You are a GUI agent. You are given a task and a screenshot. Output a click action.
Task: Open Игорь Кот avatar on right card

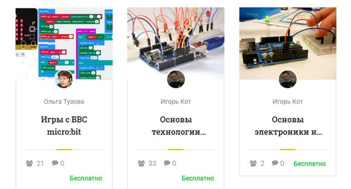point(288,79)
